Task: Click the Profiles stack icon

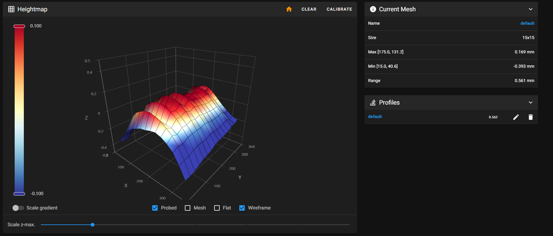Action: click(x=373, y=103)
